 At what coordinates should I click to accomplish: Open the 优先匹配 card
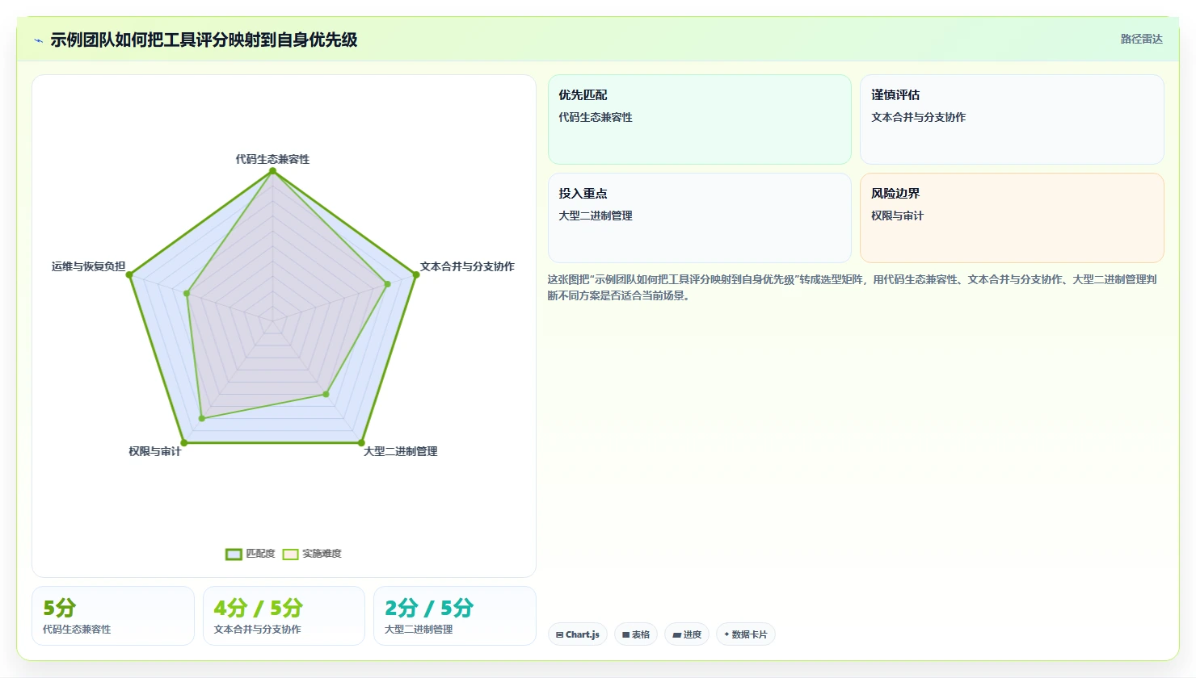pos(699,119)
